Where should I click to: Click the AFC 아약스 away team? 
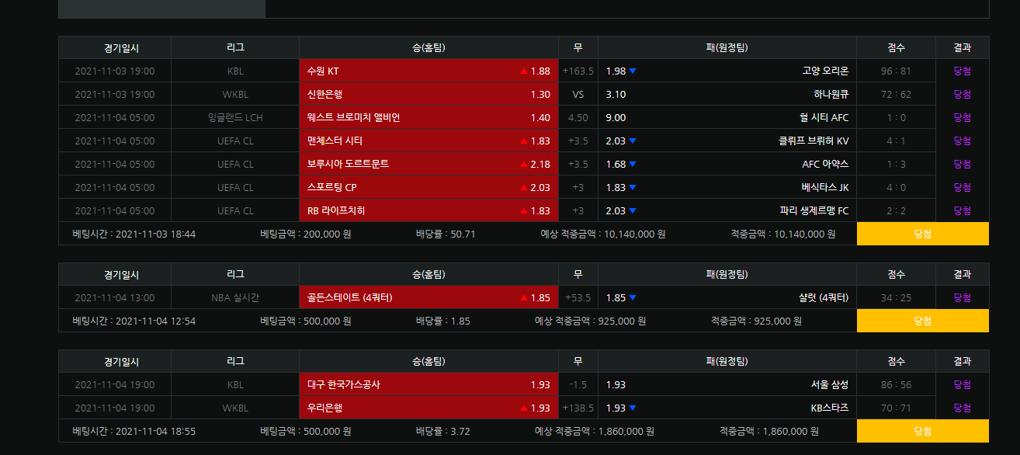pos(825,164)
